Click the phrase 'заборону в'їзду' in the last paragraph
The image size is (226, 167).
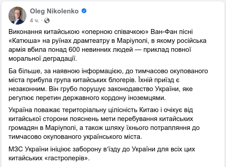coord(96,150)
